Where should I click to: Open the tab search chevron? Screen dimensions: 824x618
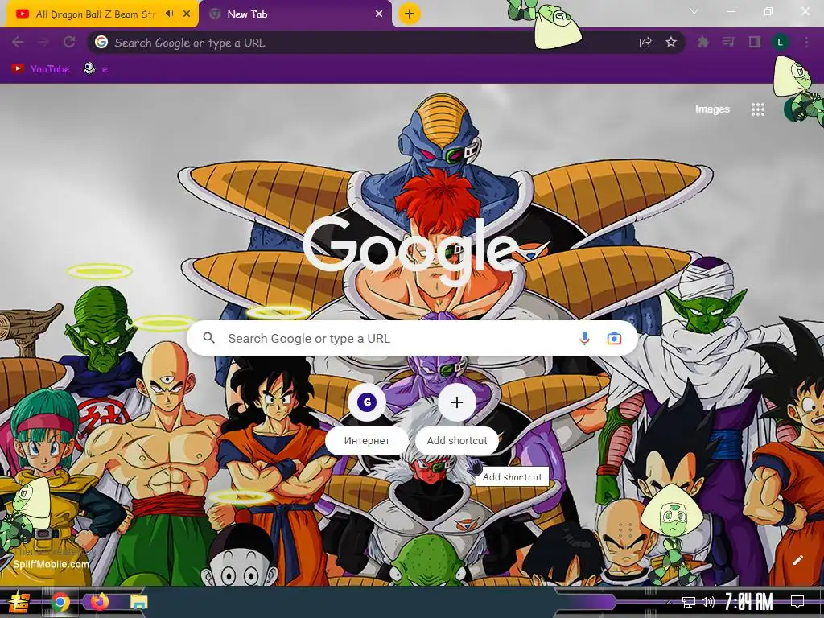pyautogui.click(x=694, y=11)
